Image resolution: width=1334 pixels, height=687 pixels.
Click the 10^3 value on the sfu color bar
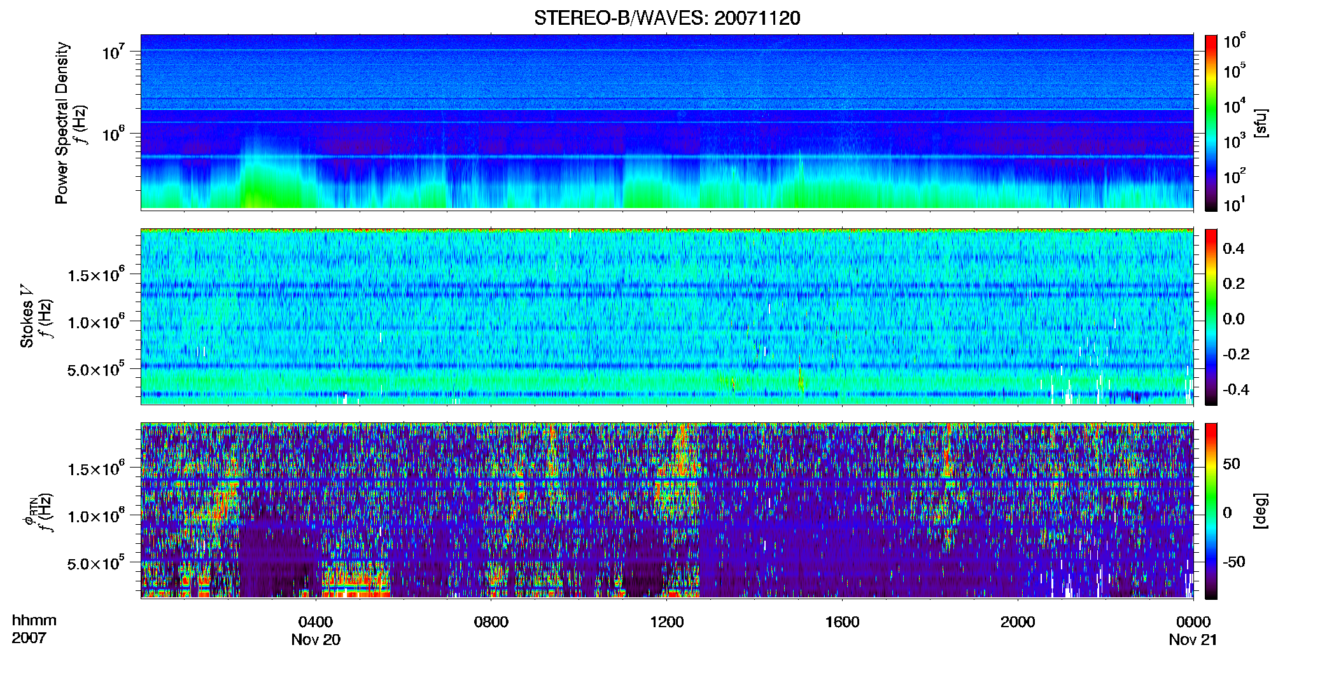point(1235,141)
